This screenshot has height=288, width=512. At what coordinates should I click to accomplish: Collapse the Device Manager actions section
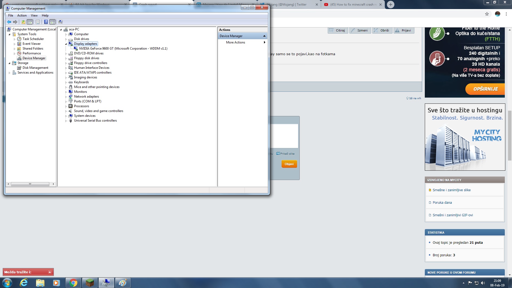(x=264, y=36)
